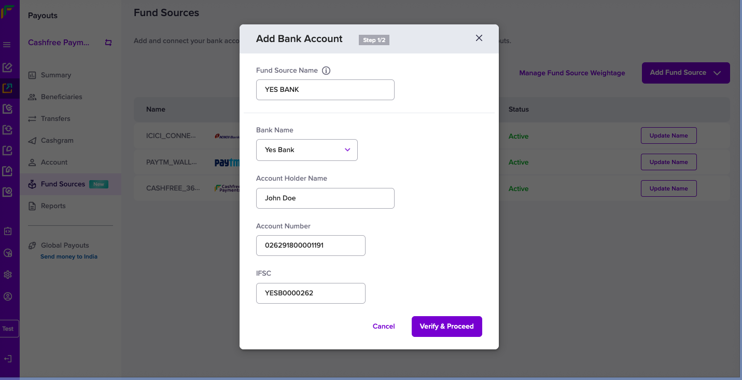The height and width of the screenshot is (380, 742).
Task: Click the Manage Fund Source Weightage link
Action: click(572, 73)
